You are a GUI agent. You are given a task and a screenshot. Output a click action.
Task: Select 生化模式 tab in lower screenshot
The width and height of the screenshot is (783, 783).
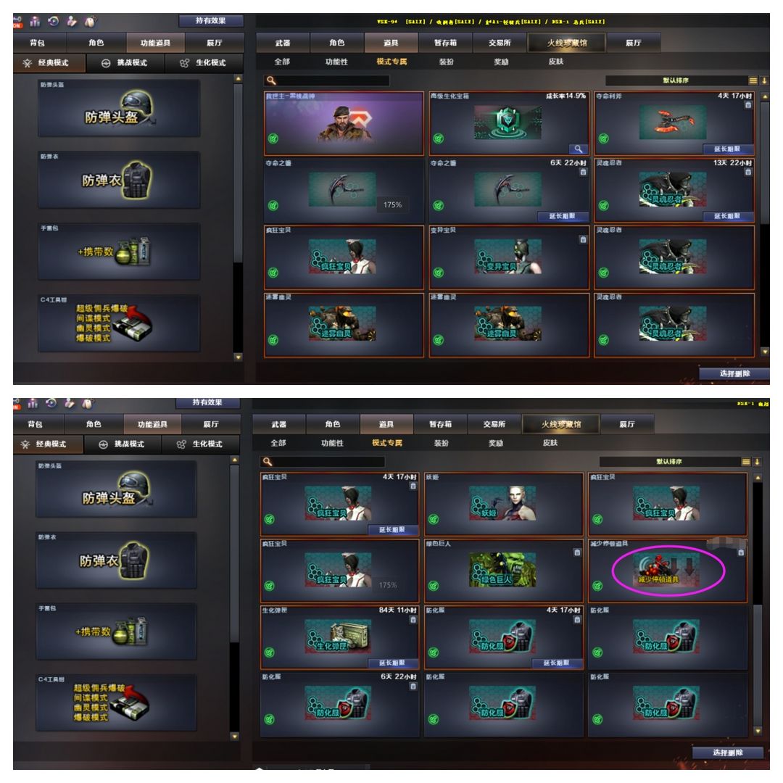[202, 444]
